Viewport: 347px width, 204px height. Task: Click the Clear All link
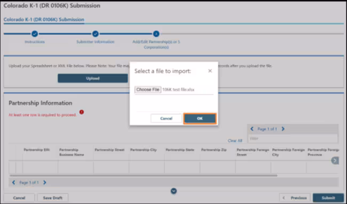(x=235, y=141)
